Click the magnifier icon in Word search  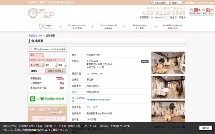click(31, 49)
